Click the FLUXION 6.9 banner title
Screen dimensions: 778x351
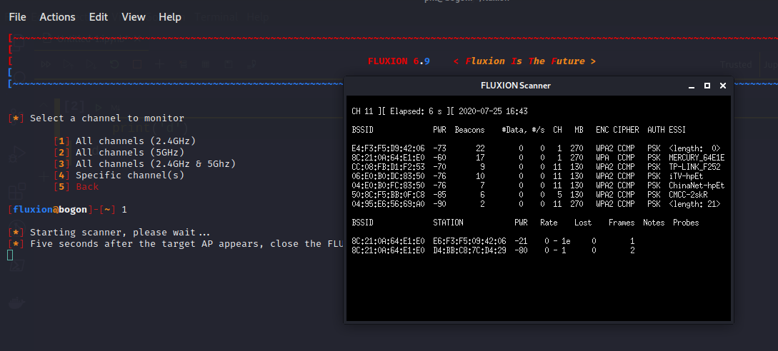coord(399,61)
